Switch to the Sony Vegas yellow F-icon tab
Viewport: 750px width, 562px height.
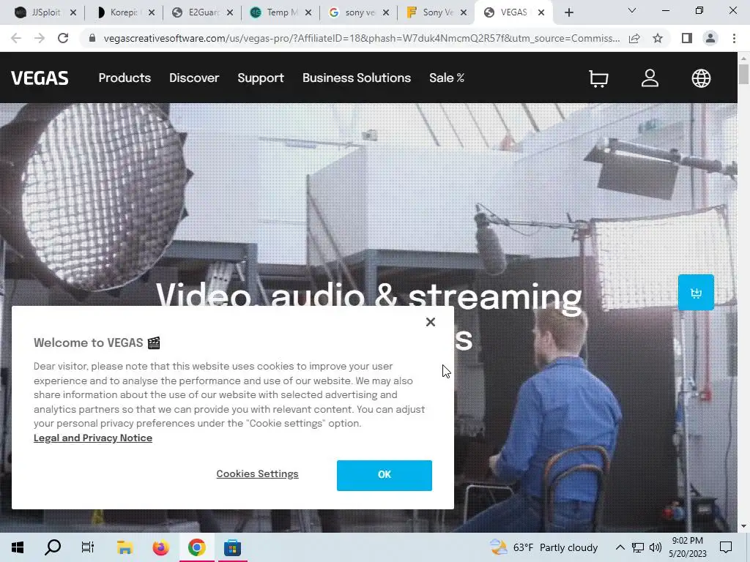point(437,12)
